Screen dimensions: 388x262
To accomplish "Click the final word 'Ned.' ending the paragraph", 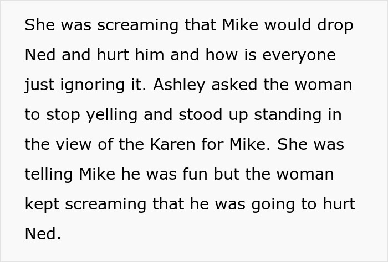I will click(x=43, y=234).
